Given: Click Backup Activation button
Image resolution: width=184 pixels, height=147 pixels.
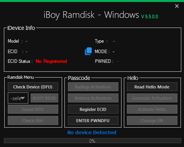Looking at the screenshot, I should pyautogui.click(x=93, y=87).
